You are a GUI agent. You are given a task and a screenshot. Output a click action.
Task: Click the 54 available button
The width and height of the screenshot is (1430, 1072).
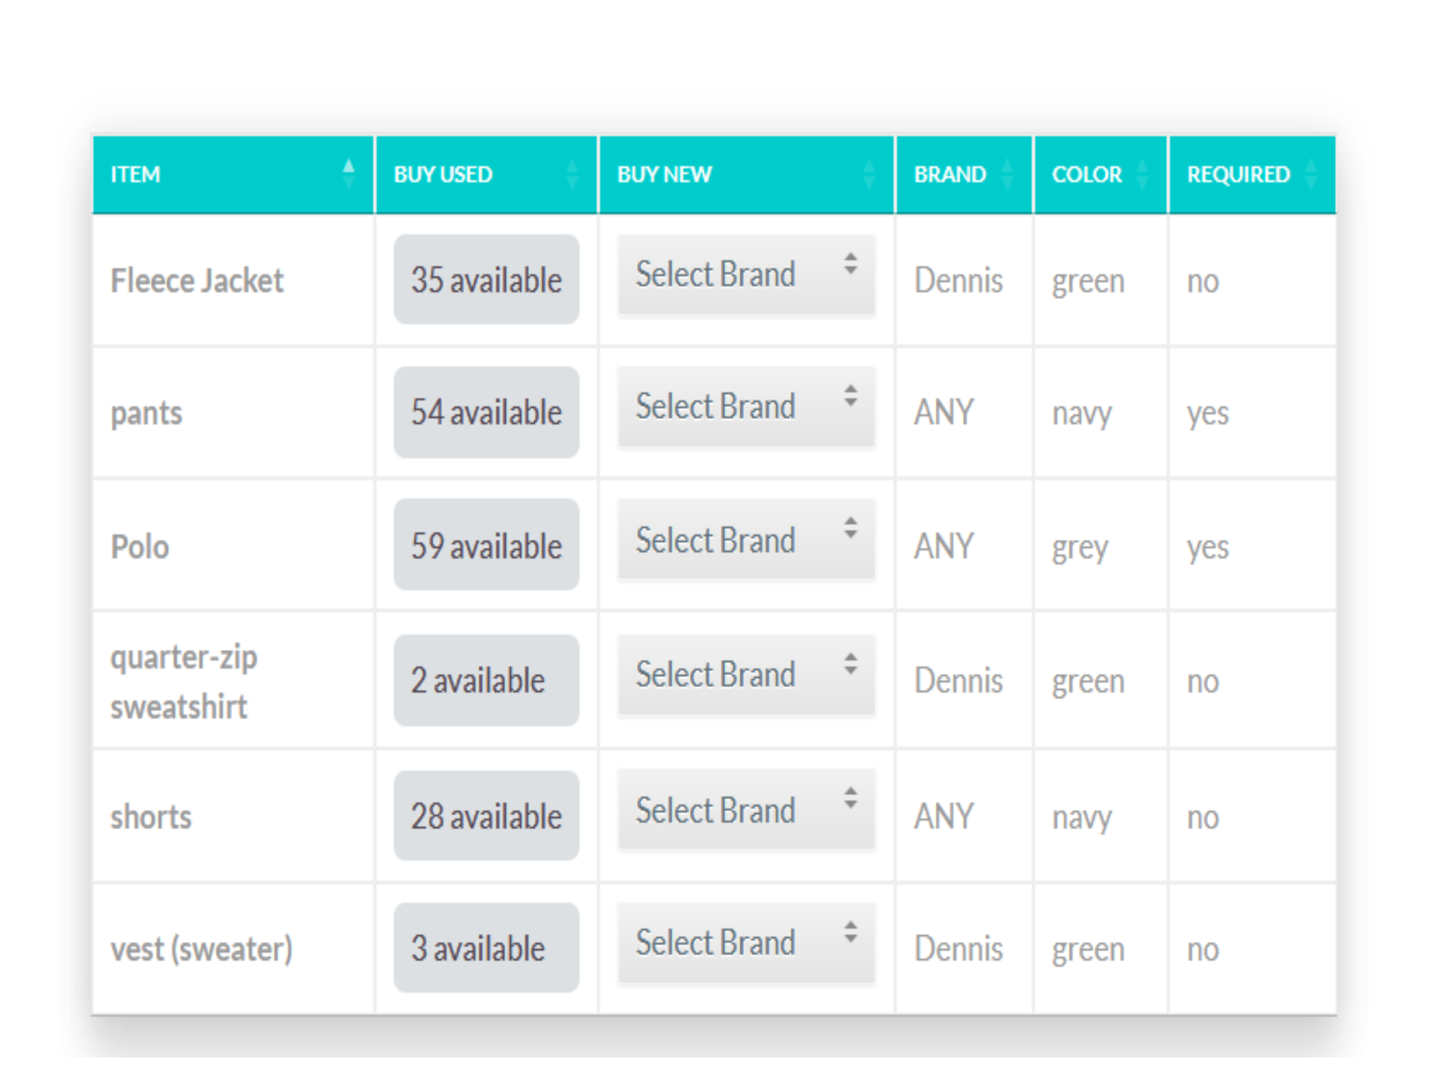pyautogui.click(x=486, y=412)
